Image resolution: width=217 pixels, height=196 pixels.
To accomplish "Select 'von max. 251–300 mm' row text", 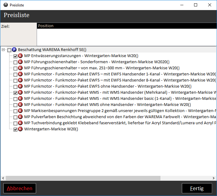I will coord(102,68).
